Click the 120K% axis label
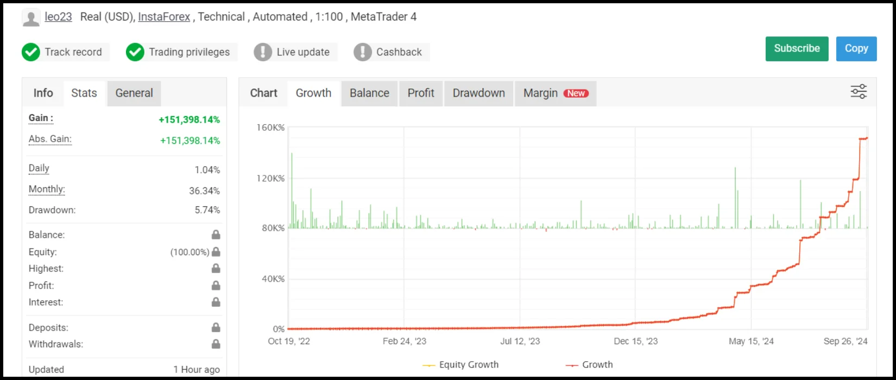The height and width of the screenshot is (380, 896). [270, 179]
